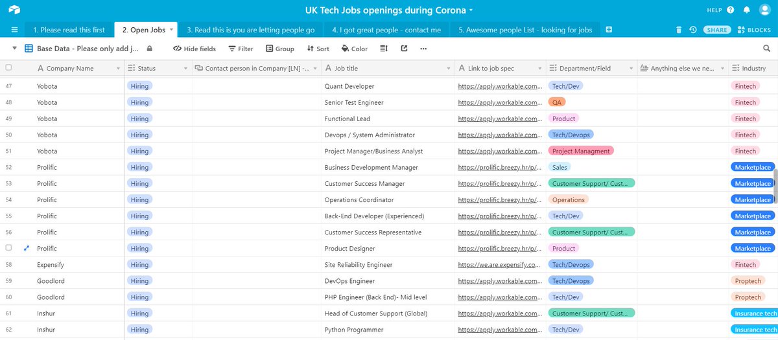Image resolution: width=778 pixels, height=340 pixels.
Task: Open Business Development Manager breezy link
Action: pyautogui.click(x=499, y=167)
